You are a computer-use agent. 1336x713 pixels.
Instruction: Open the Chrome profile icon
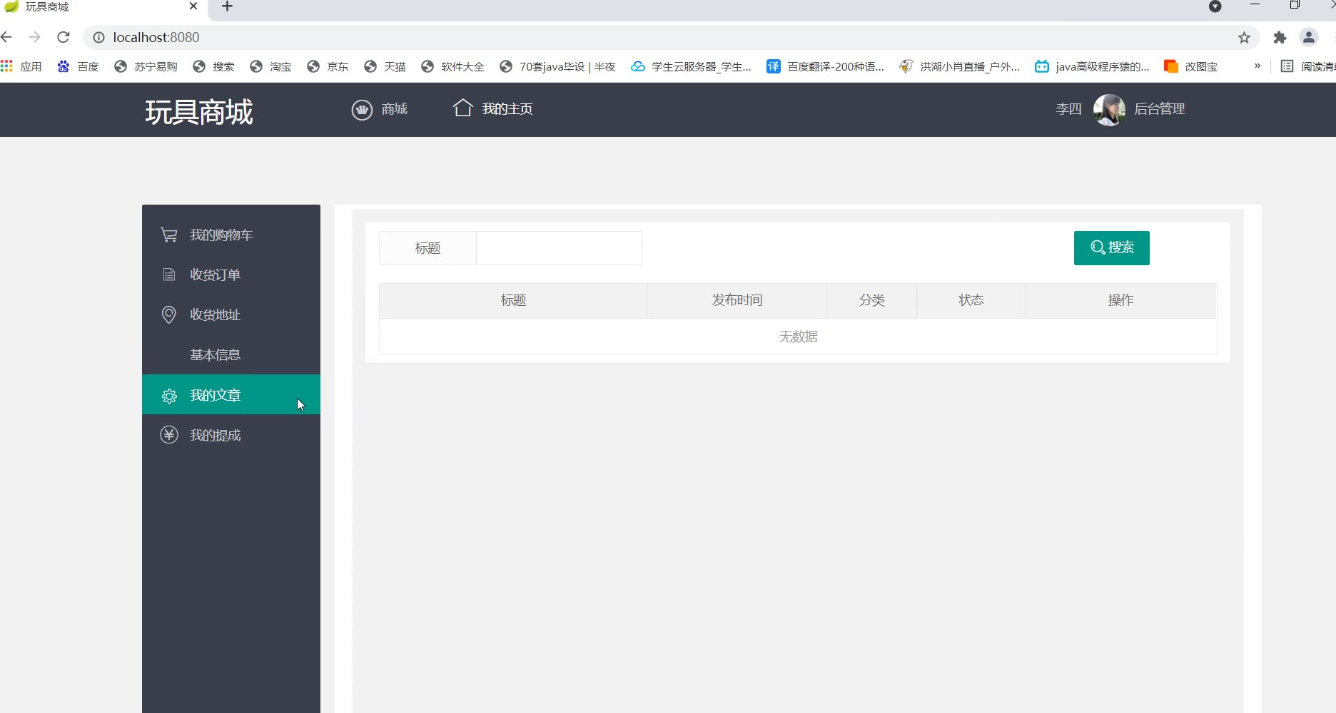pyautogui.click(x=1309, y=37)
